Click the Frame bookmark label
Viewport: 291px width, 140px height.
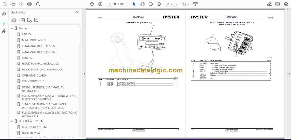coord(23,28)
